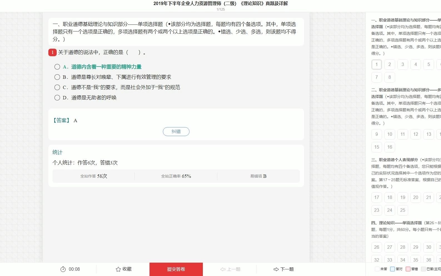Screen dimensions: 441x276
Task: Jump to question 8 in navigator
Action: click(390, 77)
